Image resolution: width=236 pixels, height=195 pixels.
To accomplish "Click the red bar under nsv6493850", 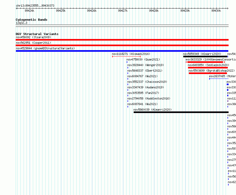I will click(x=208, y=68).
